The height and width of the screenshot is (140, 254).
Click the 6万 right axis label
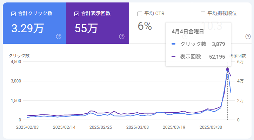240,62
